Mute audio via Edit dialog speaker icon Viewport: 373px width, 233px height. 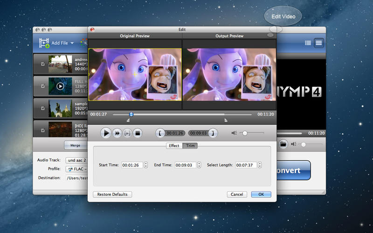tap(235, 133)
